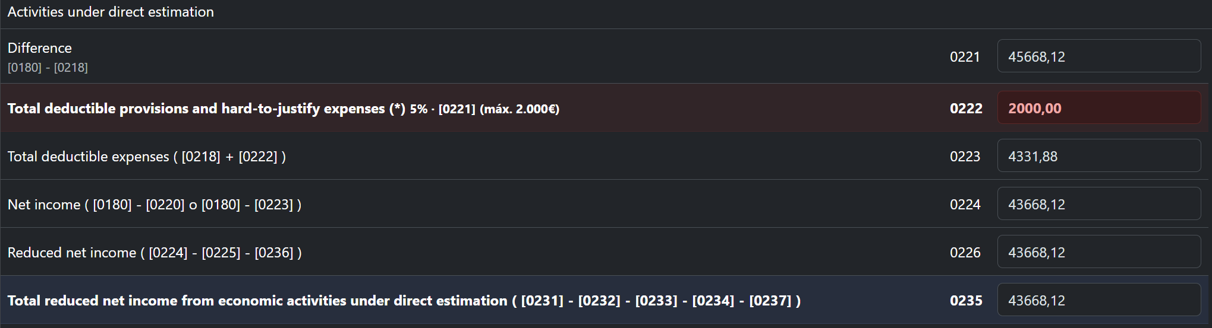Select the box code 0221

click(965, 57)
